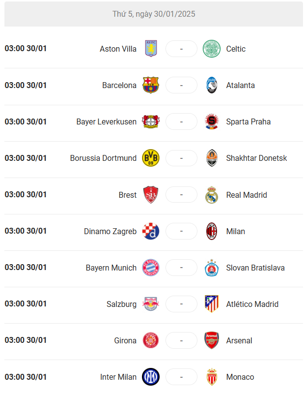
Task: Click the Celtic club crest
Action: [212, 49]
